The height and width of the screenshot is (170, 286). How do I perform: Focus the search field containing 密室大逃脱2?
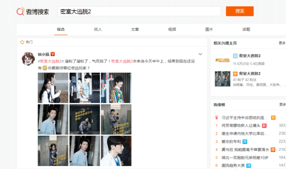pyautogui.click(x=139, y=11)
